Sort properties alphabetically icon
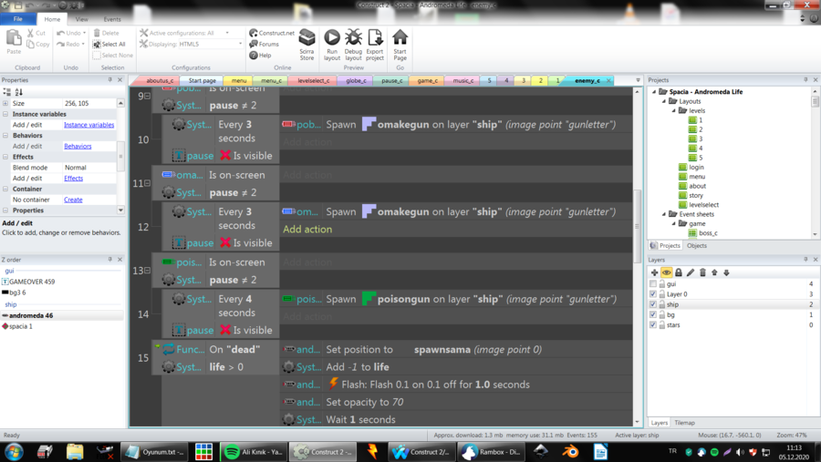The width and height of the screenshot is (821, 462). (19, 92)
